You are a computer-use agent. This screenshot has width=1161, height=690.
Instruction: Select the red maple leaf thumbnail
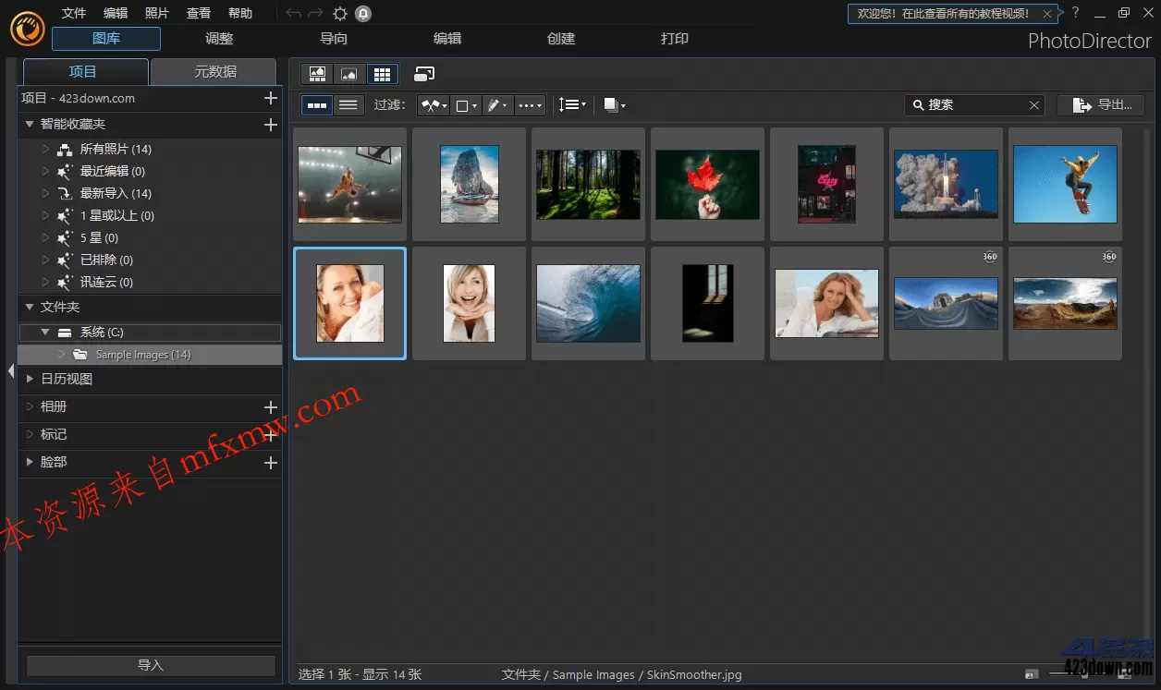[707, 184]
